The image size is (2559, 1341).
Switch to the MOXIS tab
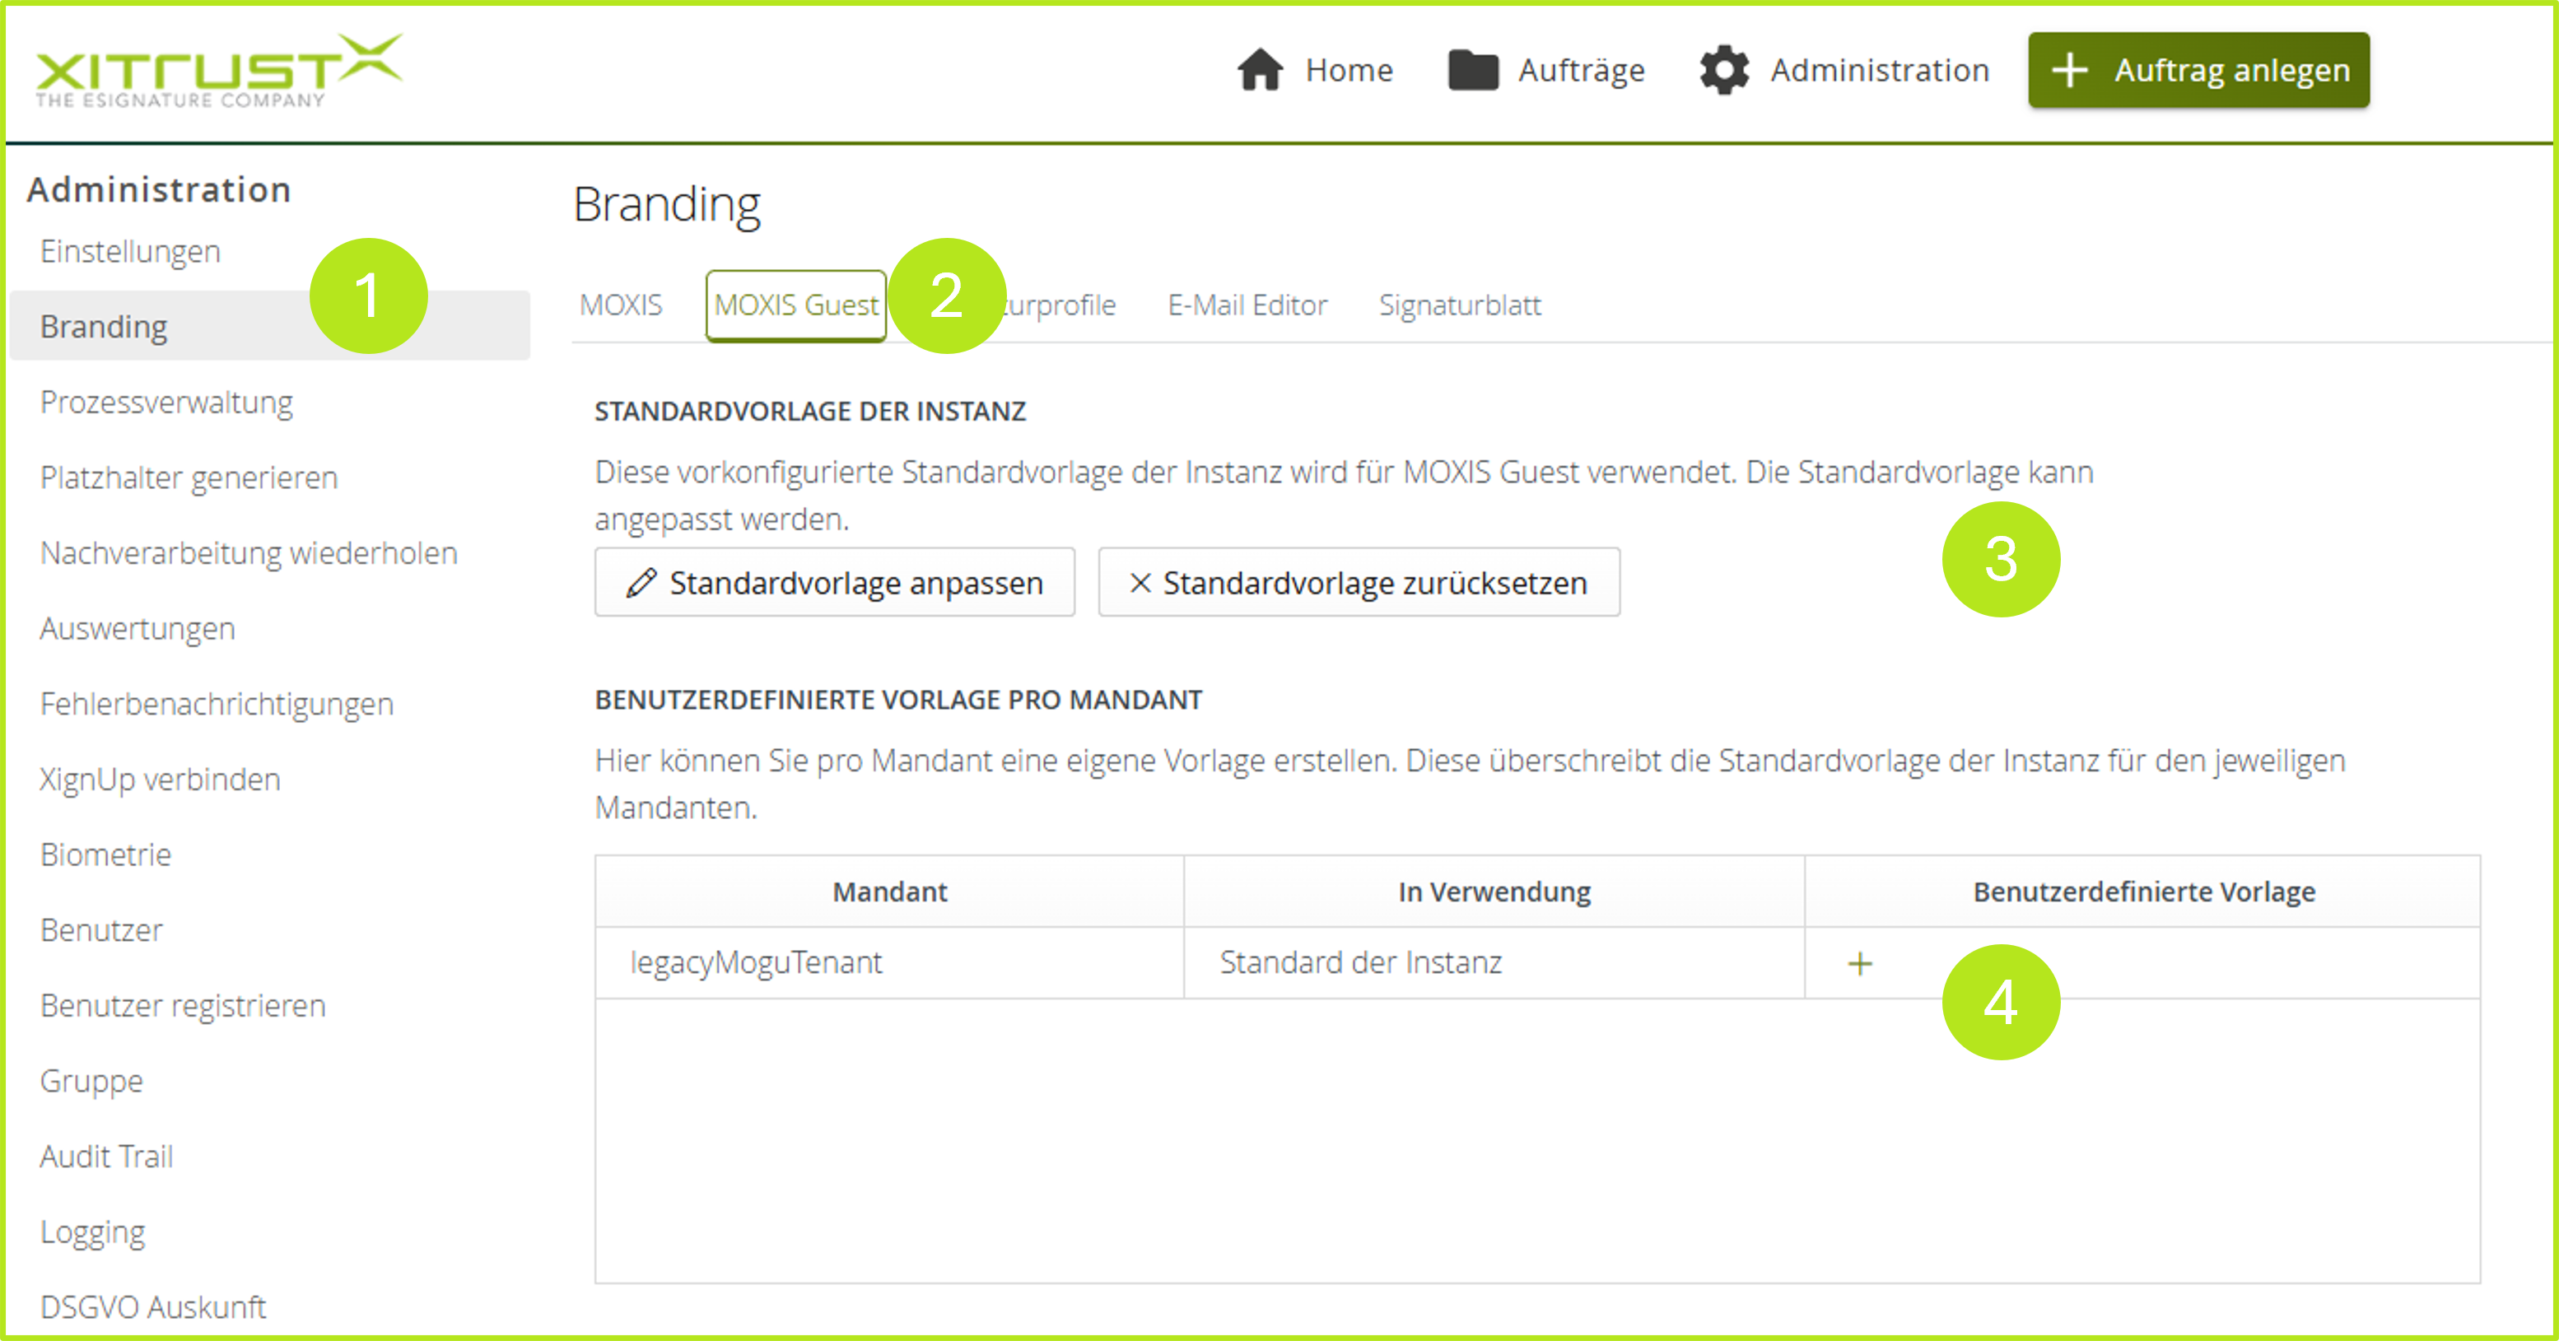coord(620,305)
